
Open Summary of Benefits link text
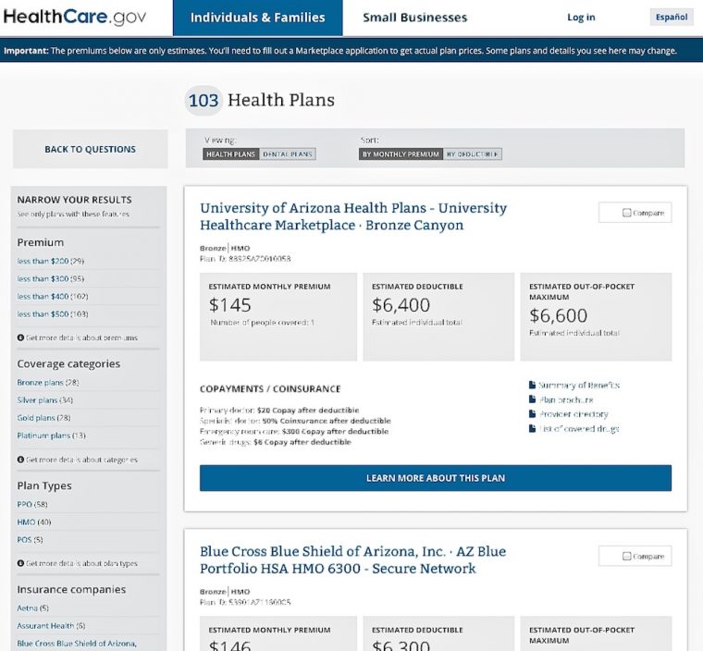click(579, 385)
